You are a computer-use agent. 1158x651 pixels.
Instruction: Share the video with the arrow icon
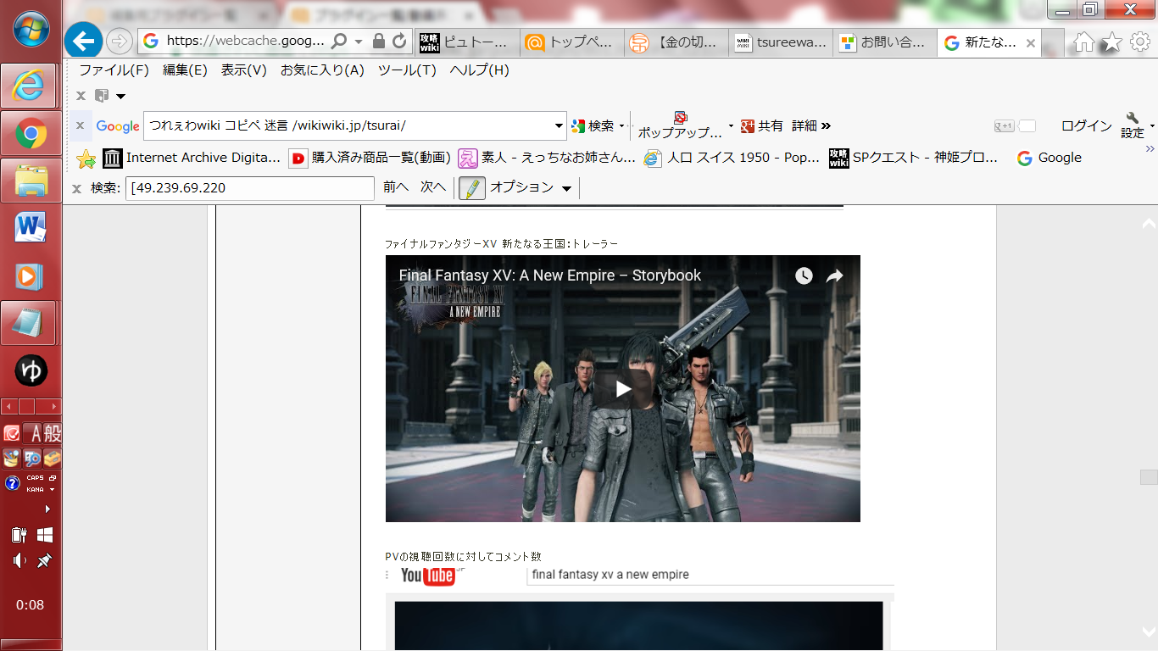click(834, 275)
